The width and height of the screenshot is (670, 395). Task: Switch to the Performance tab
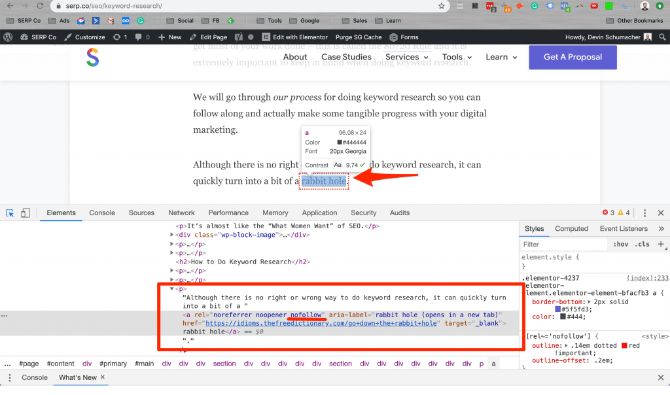pos(228,213)
